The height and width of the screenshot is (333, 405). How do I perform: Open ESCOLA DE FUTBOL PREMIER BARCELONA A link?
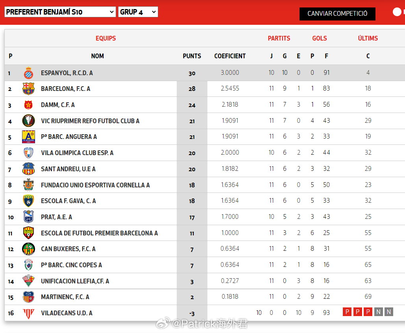point(100,233)
